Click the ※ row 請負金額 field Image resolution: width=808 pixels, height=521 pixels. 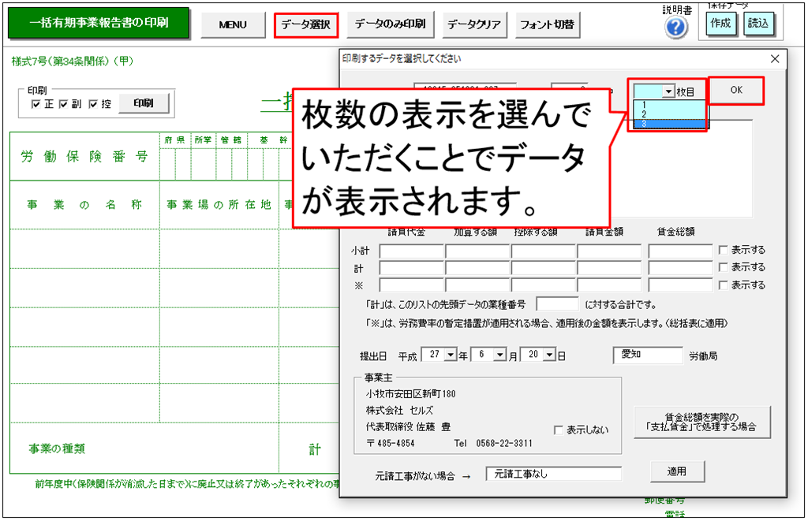[x=609, y=285]
